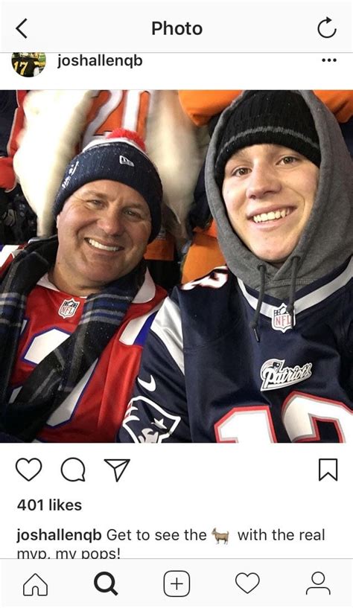The height and width of the screenshot is (608, 353).
Task: Tap the goat emoji in caption
Action: [x=220, y=536]
